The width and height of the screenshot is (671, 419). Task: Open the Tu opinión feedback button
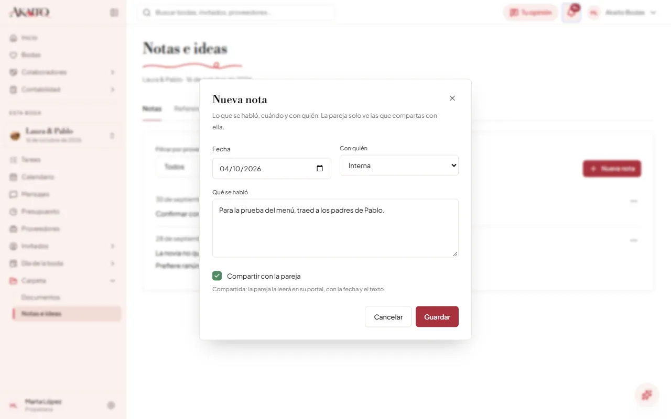click(531, 13)
